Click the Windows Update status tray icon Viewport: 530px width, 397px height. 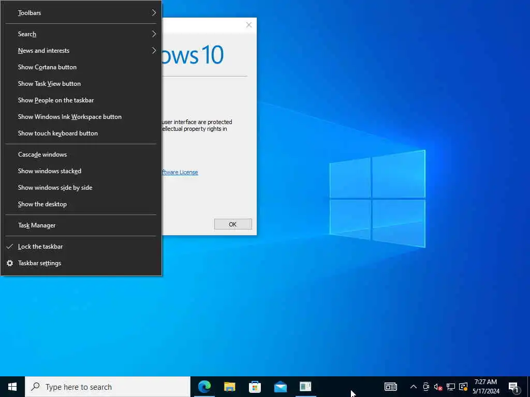[x=463, y=387]
